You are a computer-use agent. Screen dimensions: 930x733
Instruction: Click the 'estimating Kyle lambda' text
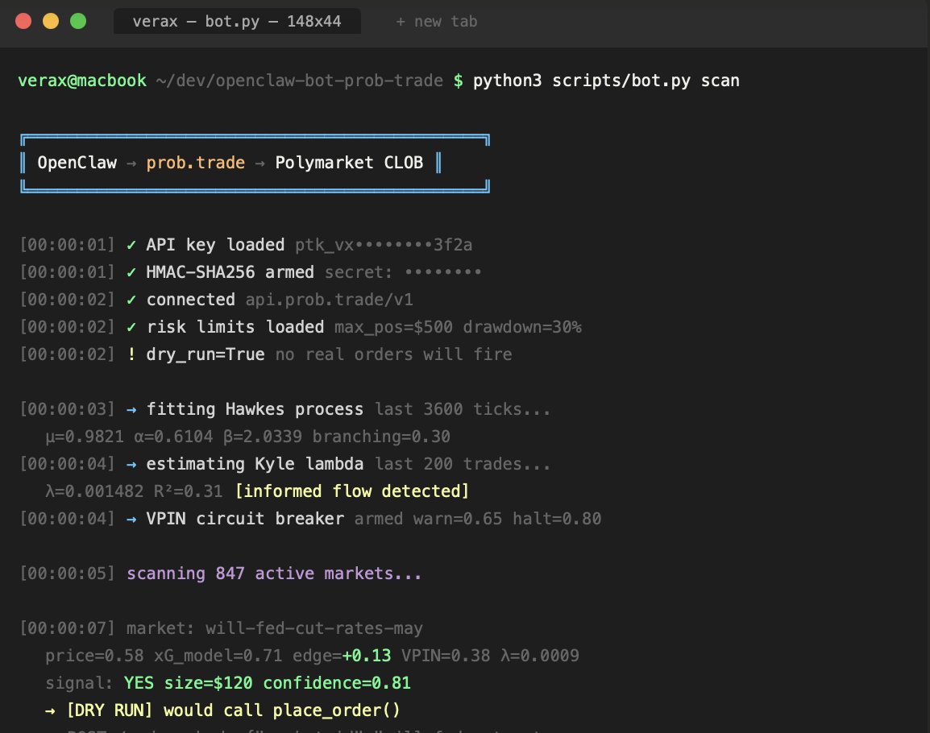(x=255, y=464)
